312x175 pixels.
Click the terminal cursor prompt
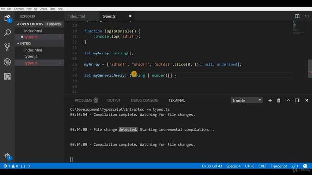click(x=71, y=159)
